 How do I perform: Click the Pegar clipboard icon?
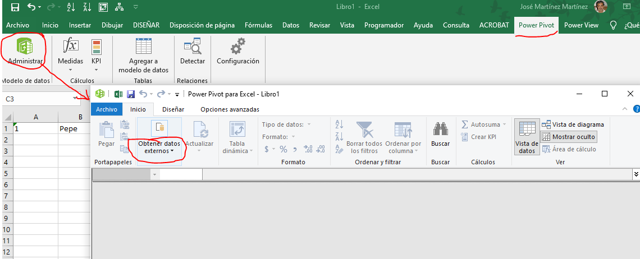click(x=106, y=129)
